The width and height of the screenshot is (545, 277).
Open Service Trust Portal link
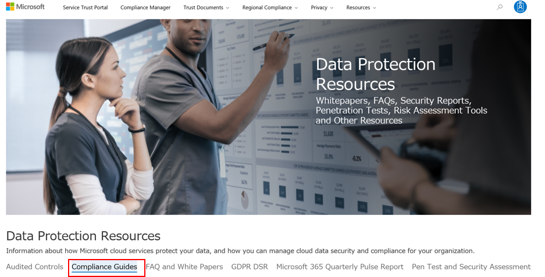[x=85, y=8]
